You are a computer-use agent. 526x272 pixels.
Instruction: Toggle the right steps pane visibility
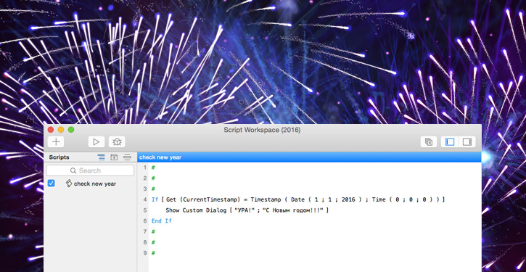click(467, 142)
